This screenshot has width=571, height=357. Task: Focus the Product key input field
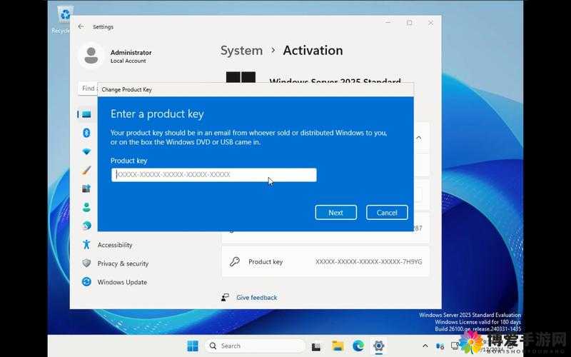point(213,175)
